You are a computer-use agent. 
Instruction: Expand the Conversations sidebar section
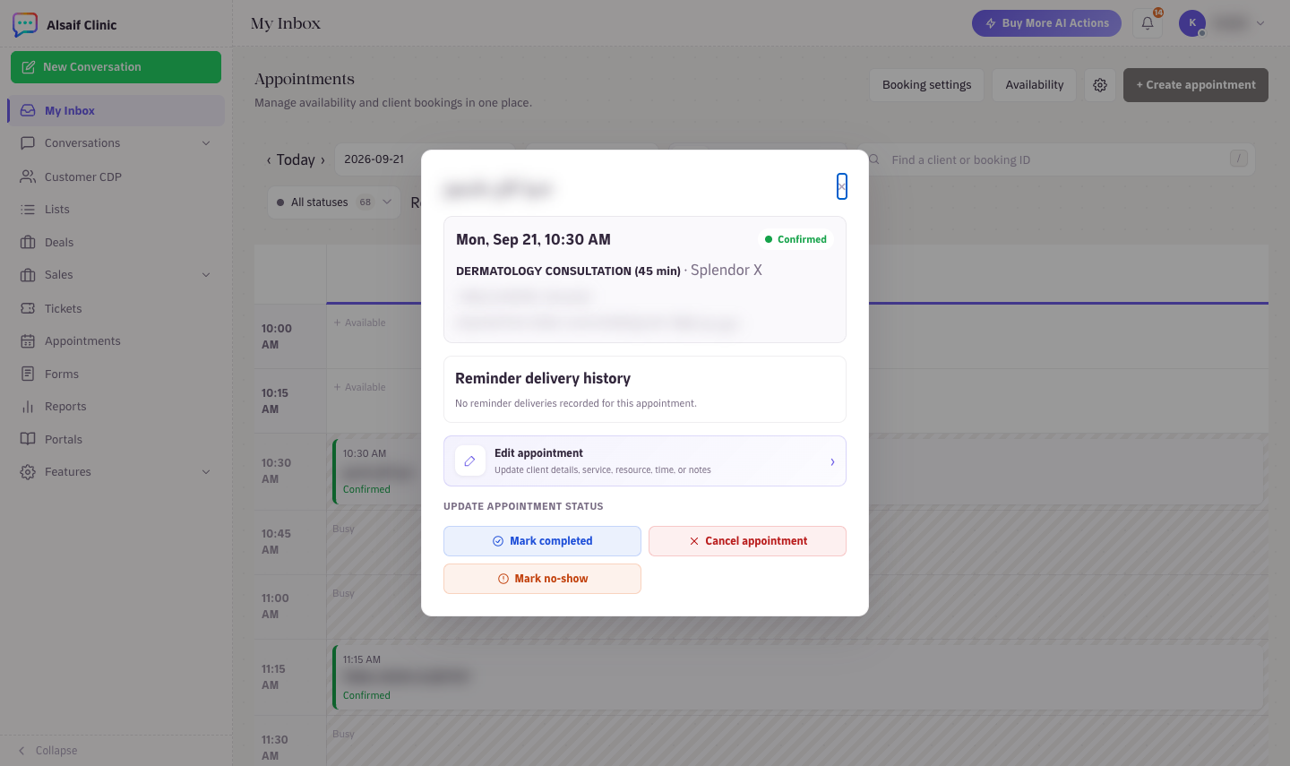[x=206, y=143]
